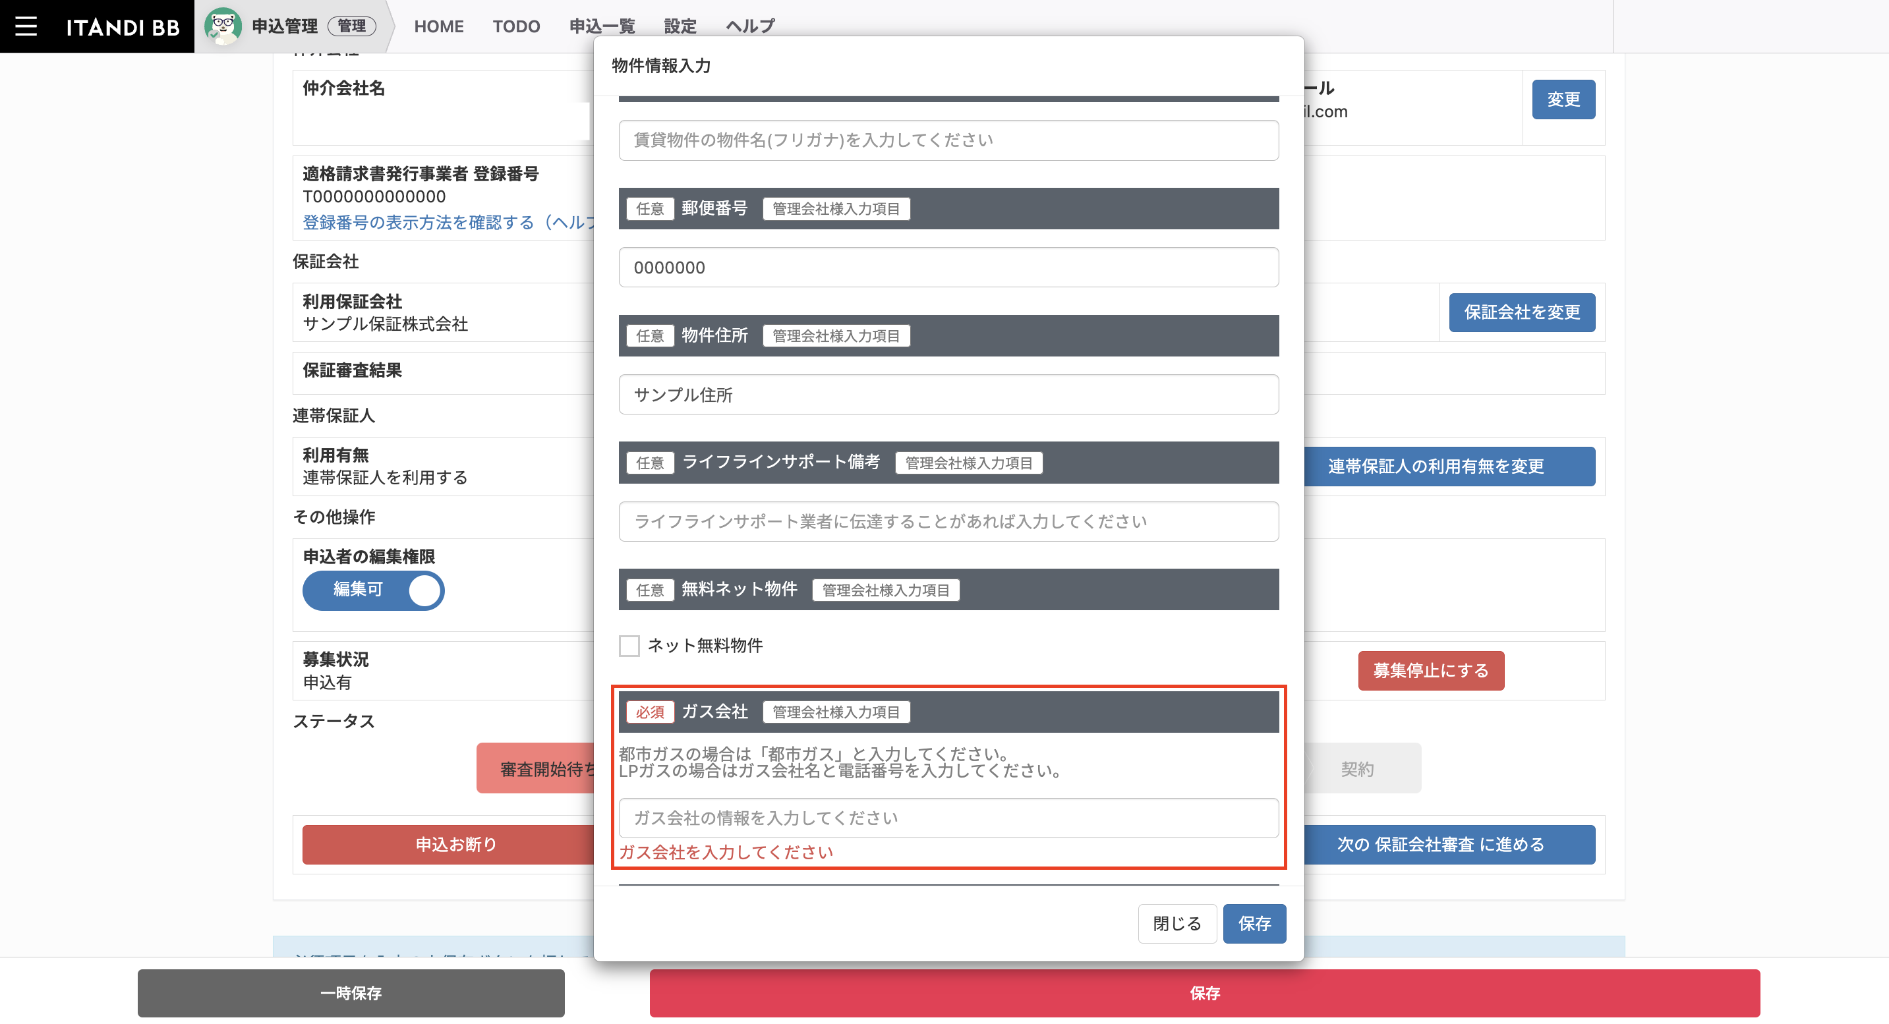The image size is (1889, 1024).
Task: Open 登録番号の表示方法を確認する help link
Action: tap(448, 223)
